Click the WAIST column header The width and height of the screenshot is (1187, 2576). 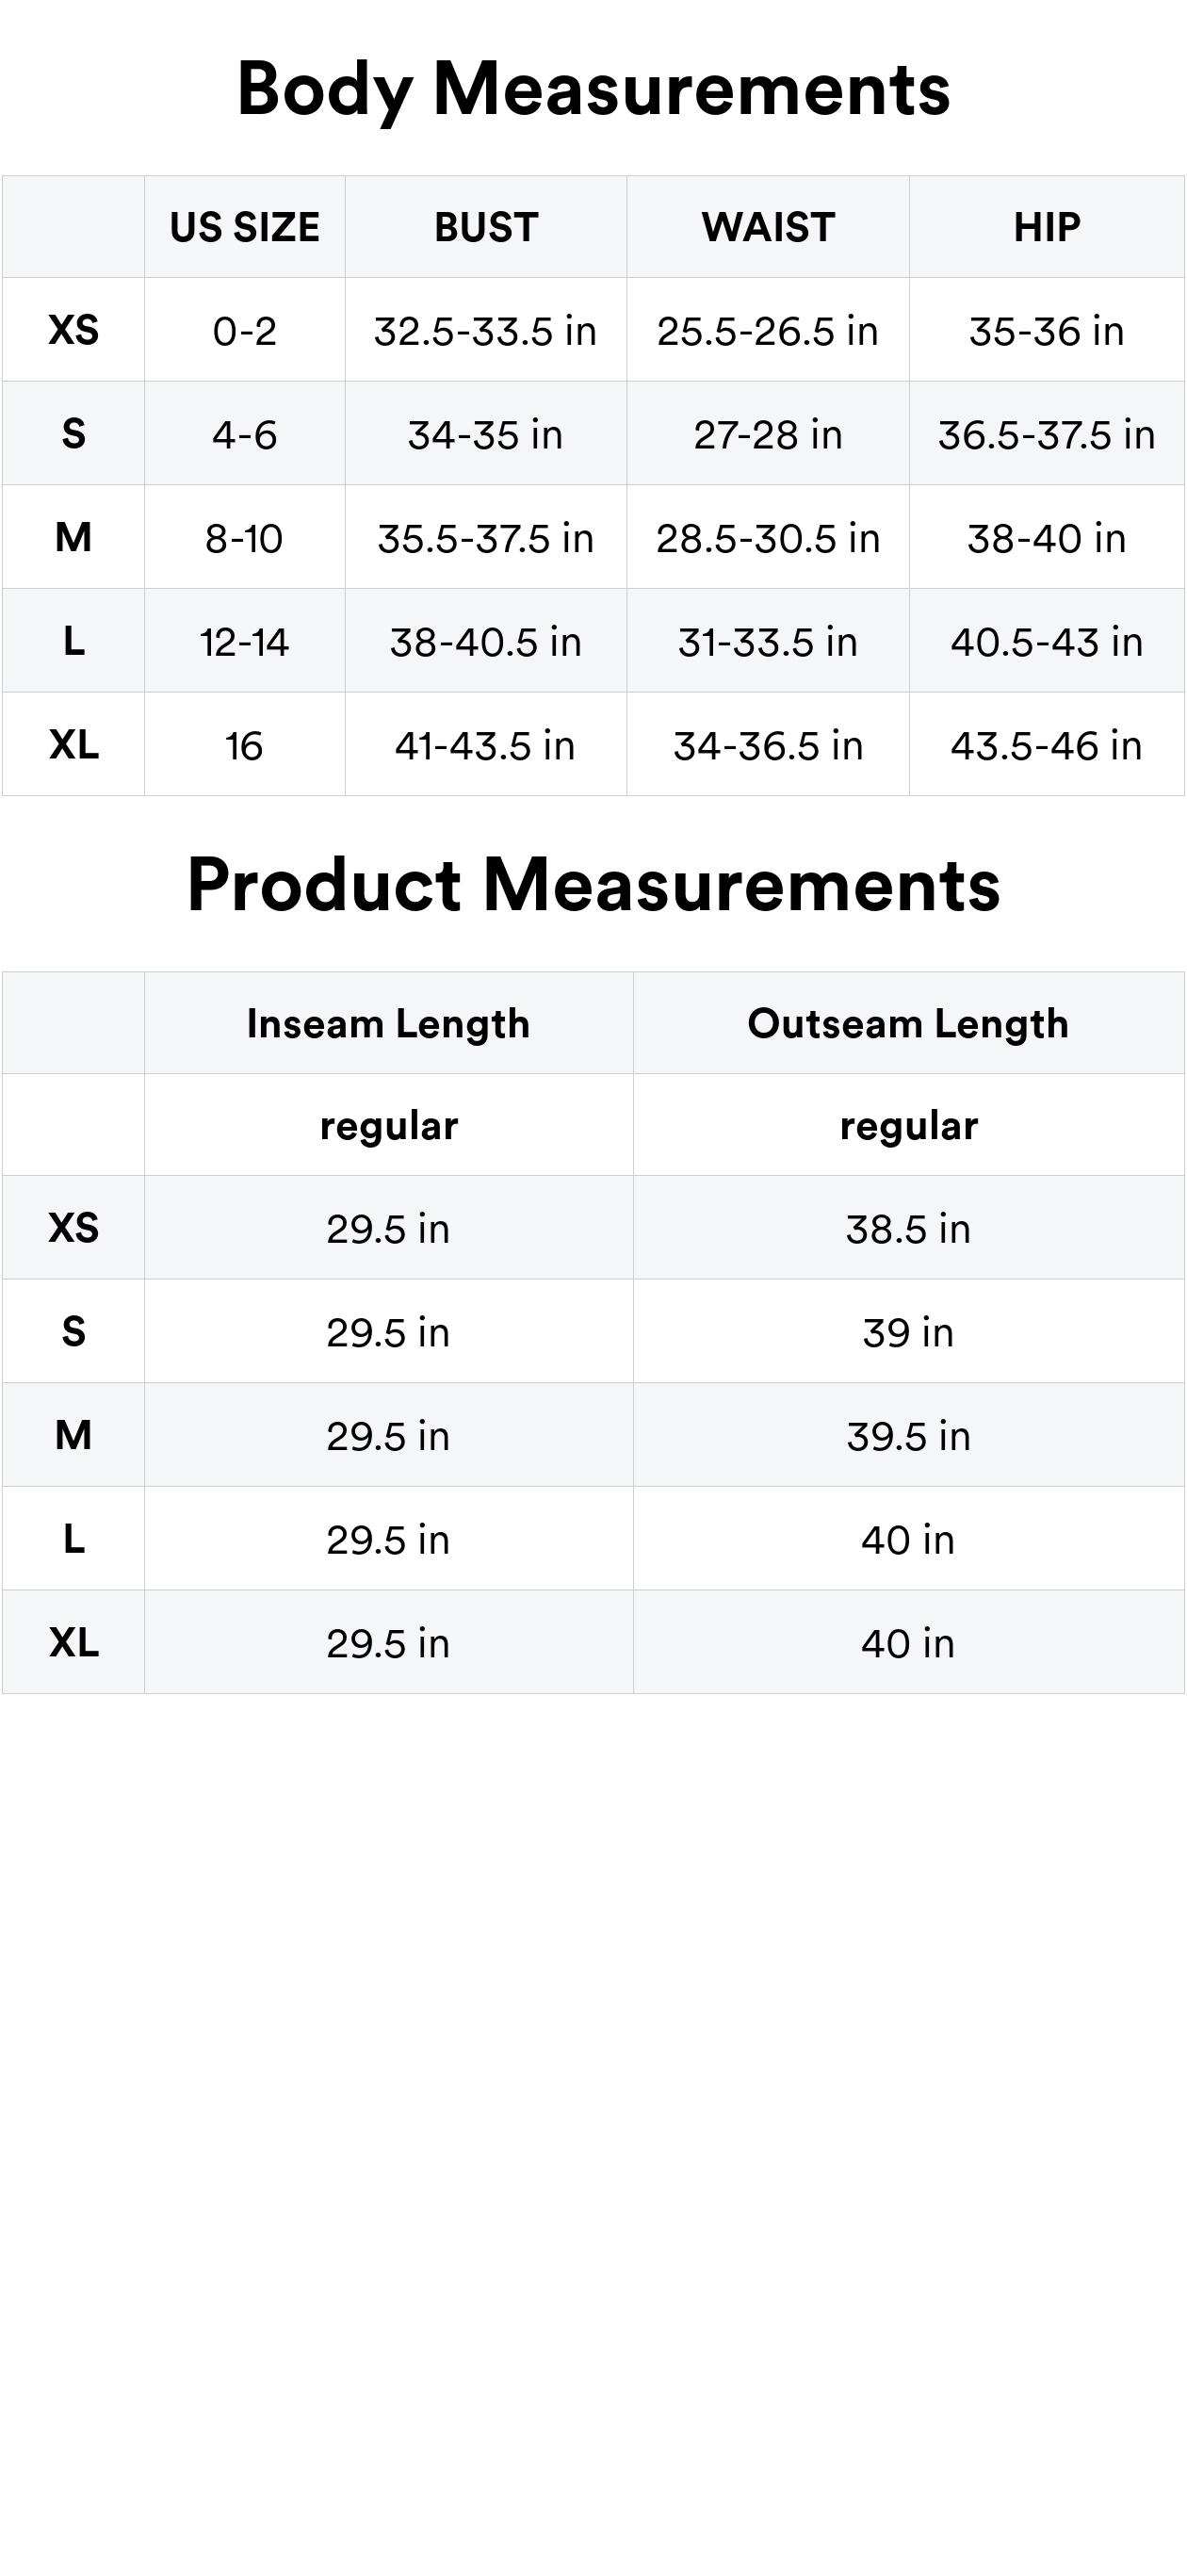click(x=767, y=228)
